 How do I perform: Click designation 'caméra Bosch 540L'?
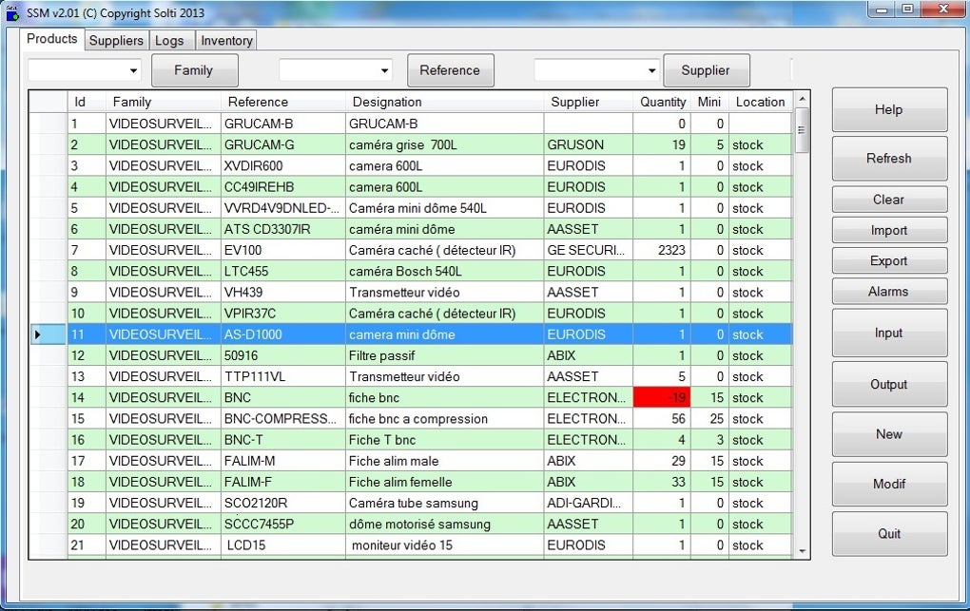coord(445,271)
